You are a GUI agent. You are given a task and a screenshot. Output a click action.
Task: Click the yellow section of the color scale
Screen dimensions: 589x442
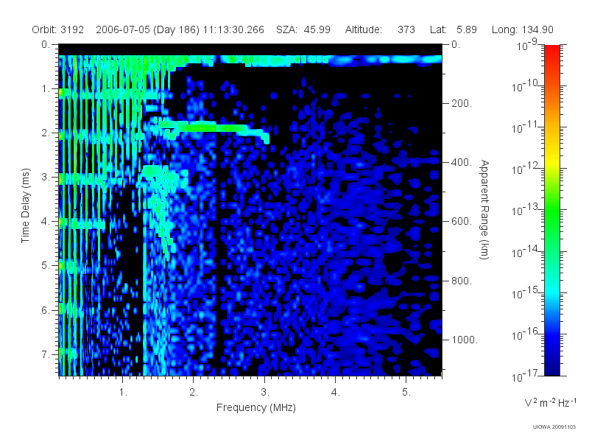(551, 160)
